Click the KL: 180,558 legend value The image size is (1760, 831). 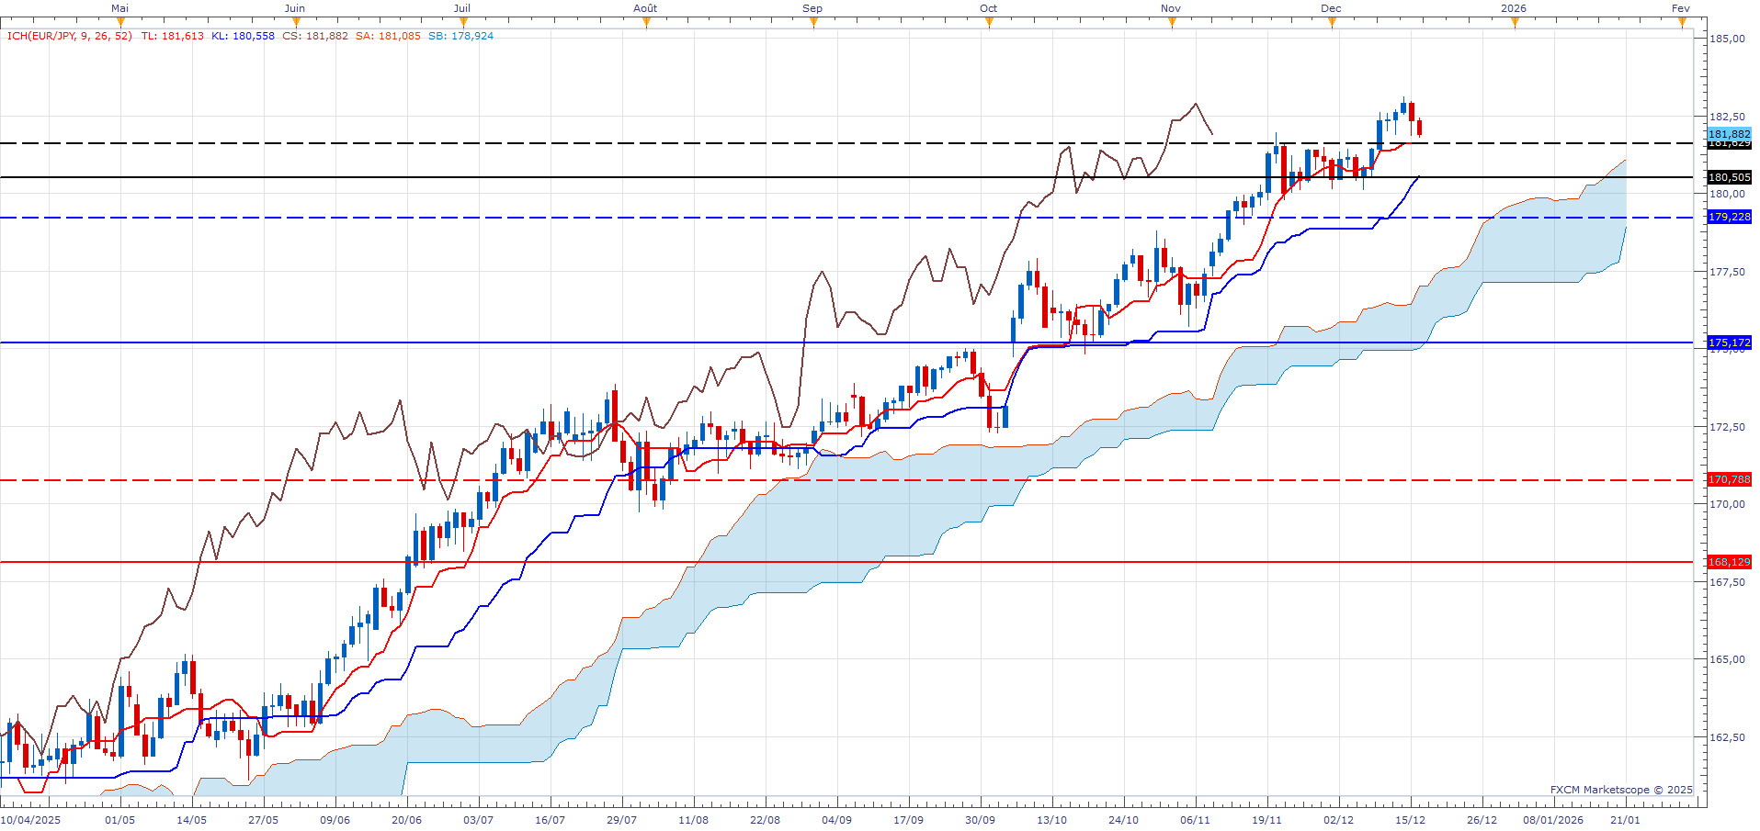tap(243, 36)
